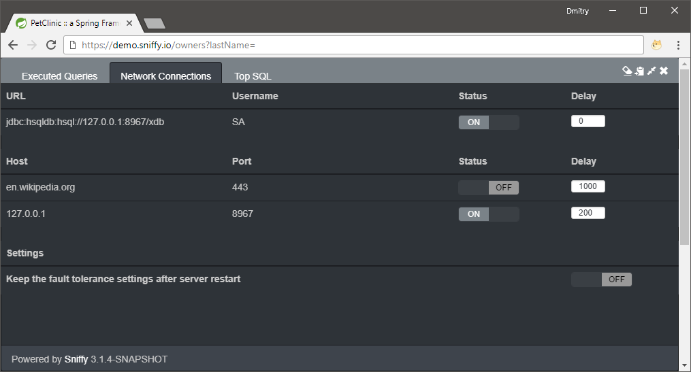Image resolution: width=691 pixels, height=372 pixels.
Task: Select the Network Connections tab
Action: pos(165,76)
